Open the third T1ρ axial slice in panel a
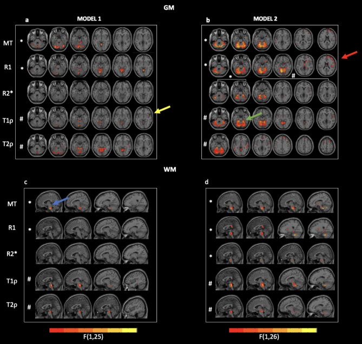 pos(80,118)
